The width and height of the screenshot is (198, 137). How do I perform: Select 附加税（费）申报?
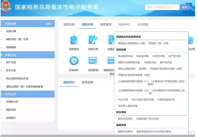click(158, 43)
